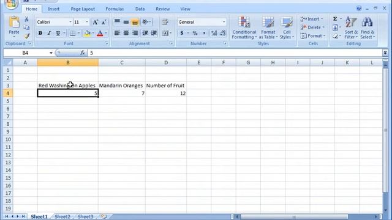Increase font size with Grow Font

click(x=96, y=22)
